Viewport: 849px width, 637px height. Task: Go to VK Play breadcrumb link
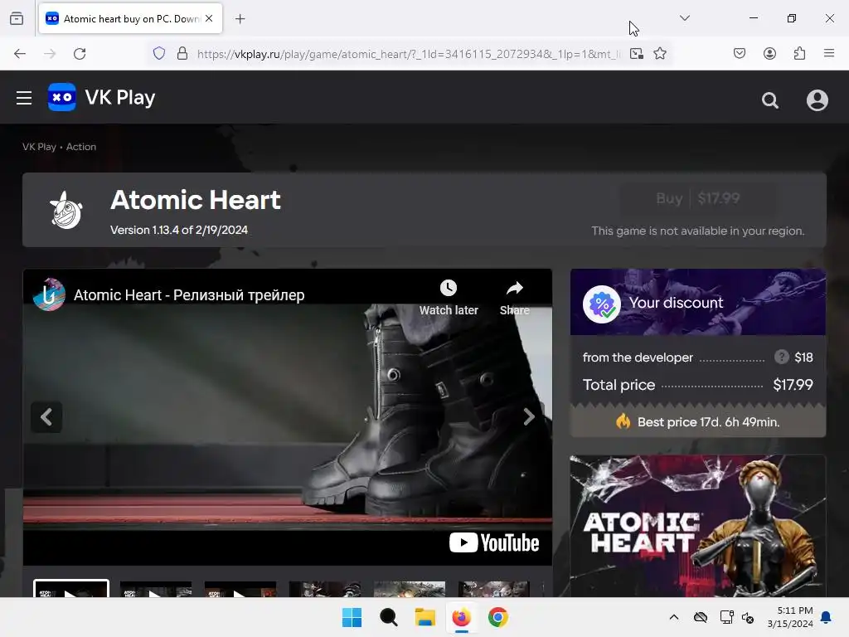tap(39, 147)
